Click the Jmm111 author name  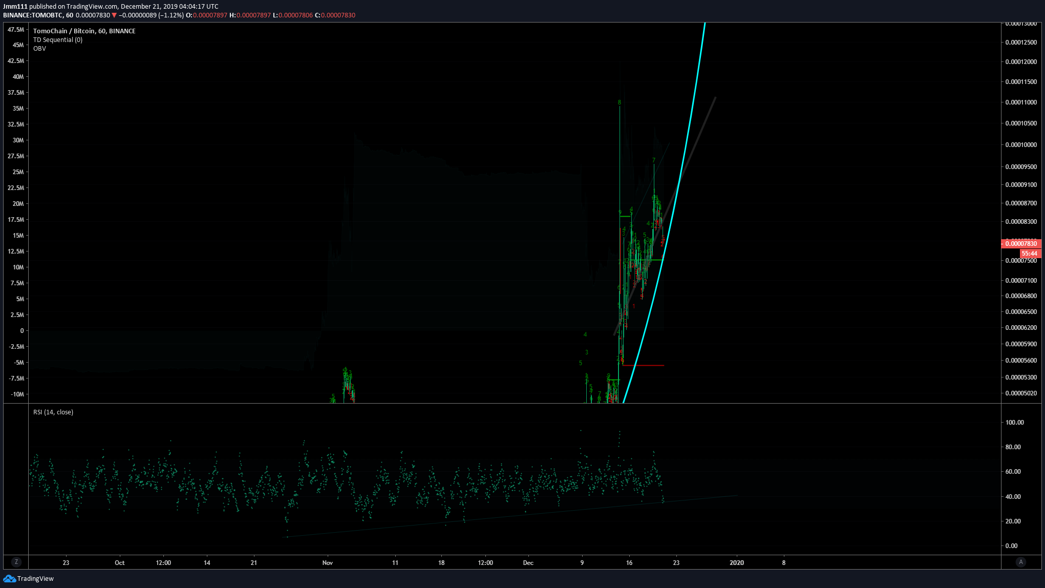[x=15, y=7]
